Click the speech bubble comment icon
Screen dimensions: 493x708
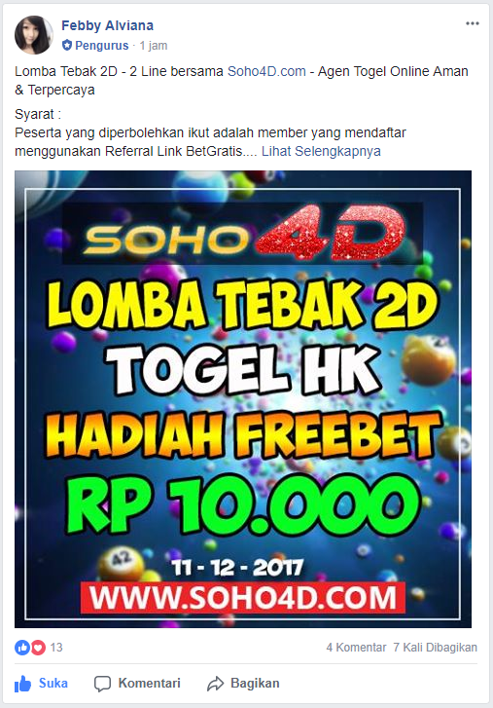tap(102, 684)
